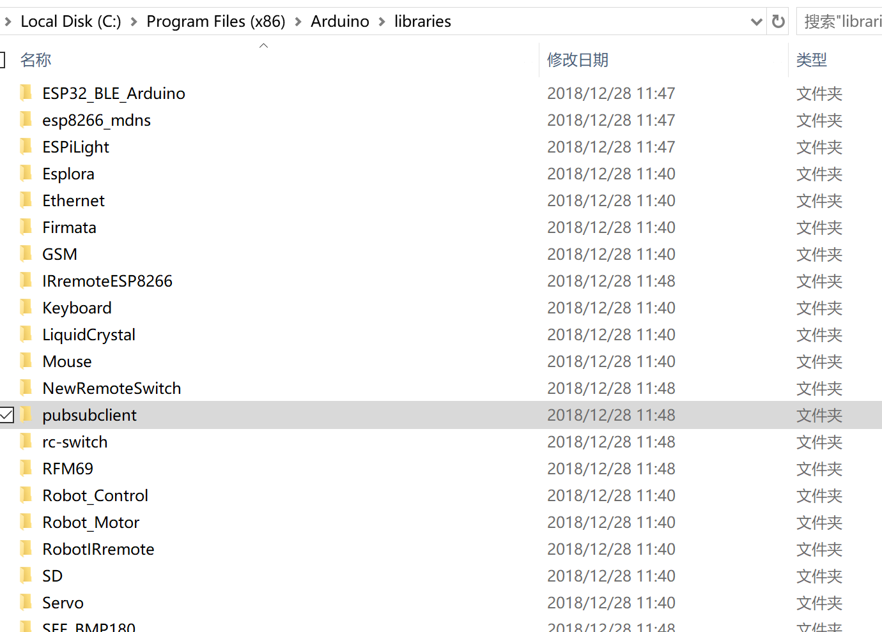
Task: Uncheck the pubsubclient selection checkbox
Action: [x=8, y=414]
